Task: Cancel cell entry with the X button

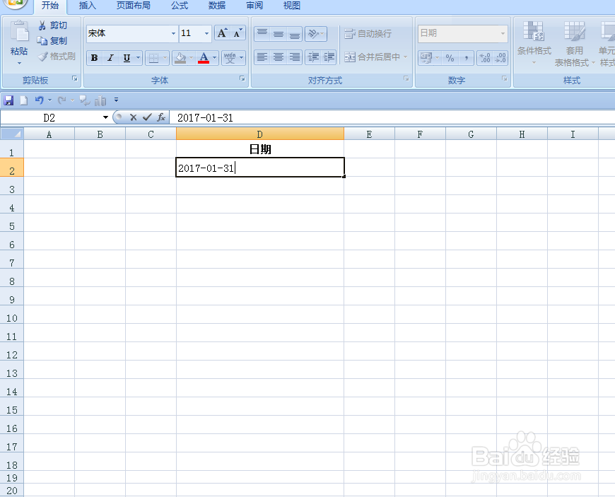Action: [x=134, y=117]
